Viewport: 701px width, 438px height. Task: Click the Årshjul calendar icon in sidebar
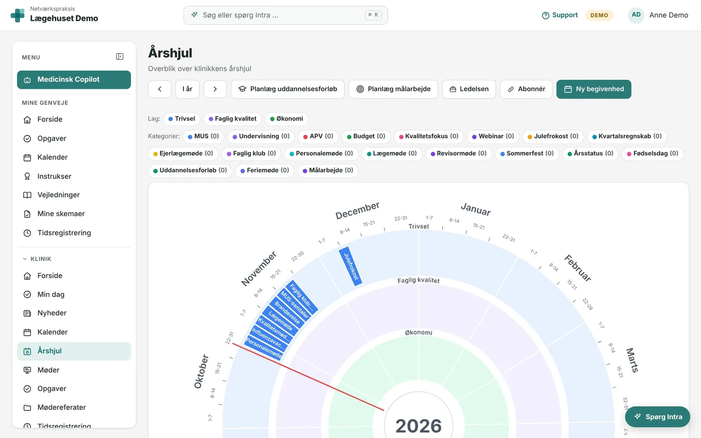27,351
